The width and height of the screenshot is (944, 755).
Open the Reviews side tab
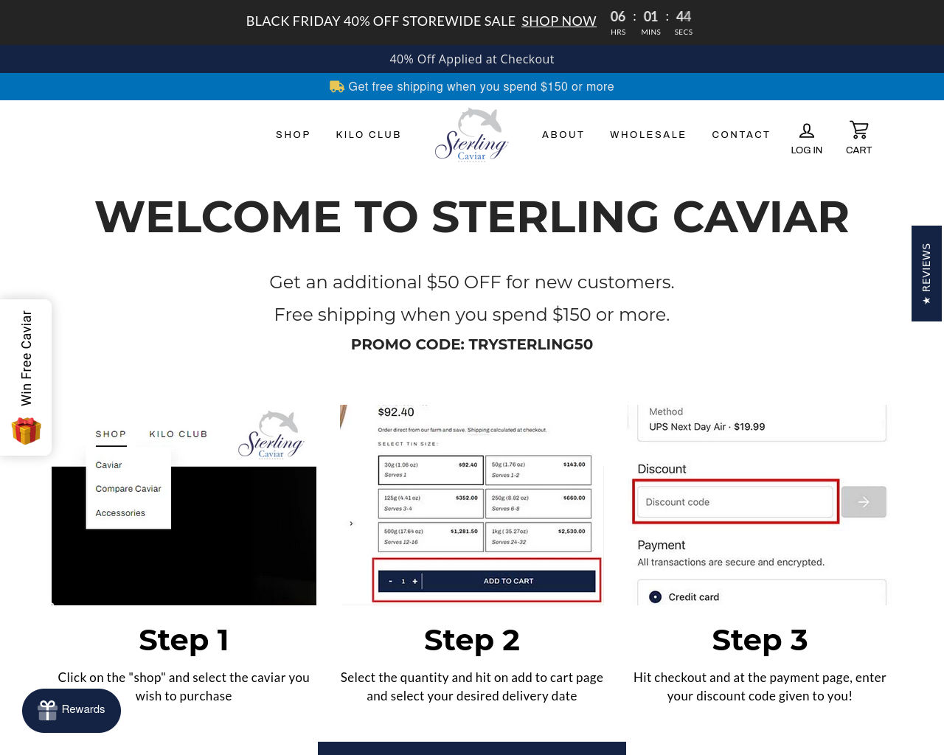click(x=928, y=274)
